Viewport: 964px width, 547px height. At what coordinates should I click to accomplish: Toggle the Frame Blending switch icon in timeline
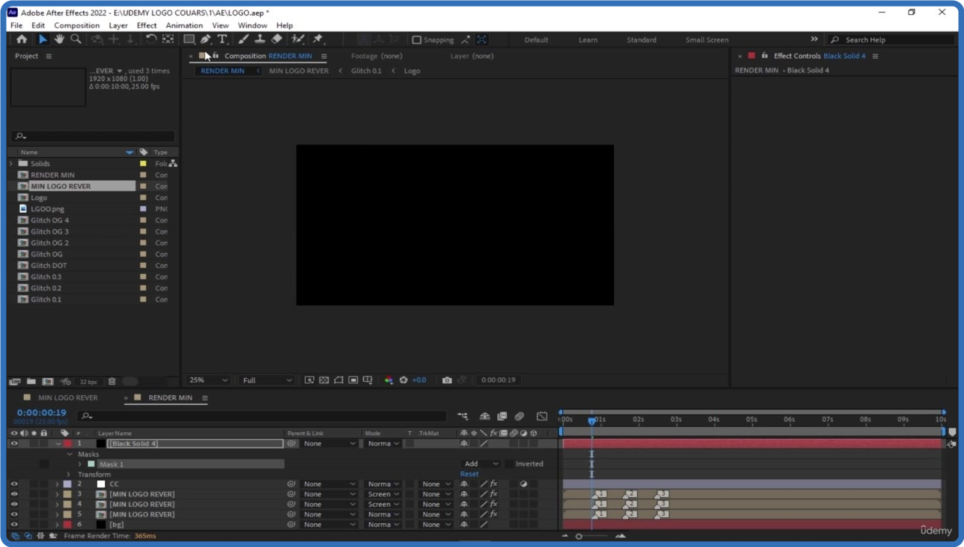[502, 417]
